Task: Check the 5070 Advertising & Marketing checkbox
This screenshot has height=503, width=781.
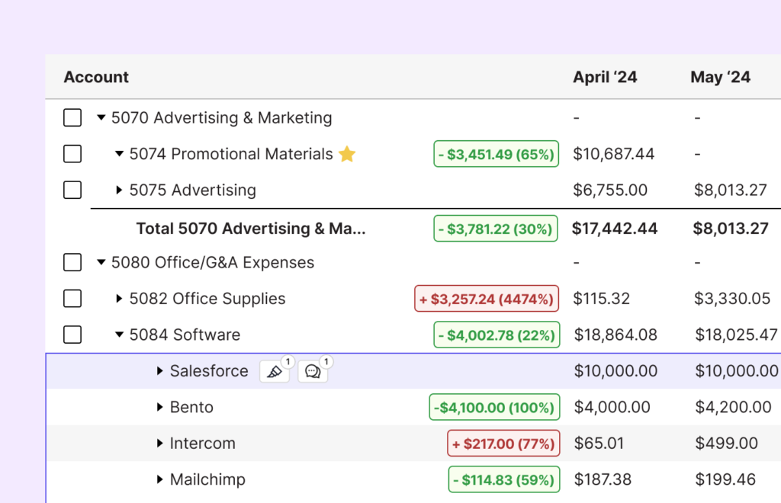Action: tap(72, 118)
